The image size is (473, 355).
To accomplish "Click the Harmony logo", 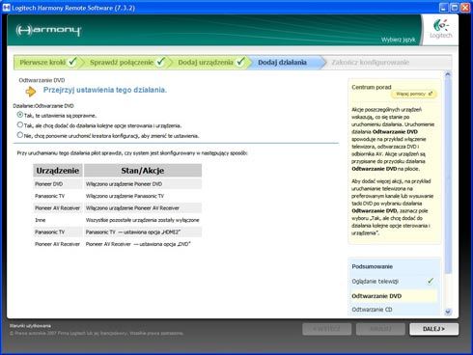I will click(x=48, y=30).
